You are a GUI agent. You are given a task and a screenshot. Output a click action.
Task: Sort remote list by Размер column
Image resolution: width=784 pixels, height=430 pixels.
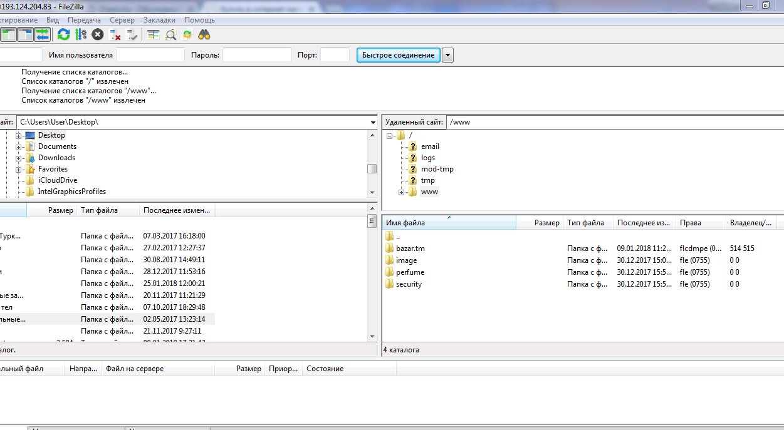pyautogui.click(x=540, y=223)
